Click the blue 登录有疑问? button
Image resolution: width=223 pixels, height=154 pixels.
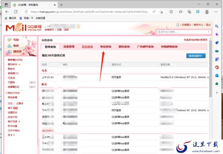tap(196, 56)
